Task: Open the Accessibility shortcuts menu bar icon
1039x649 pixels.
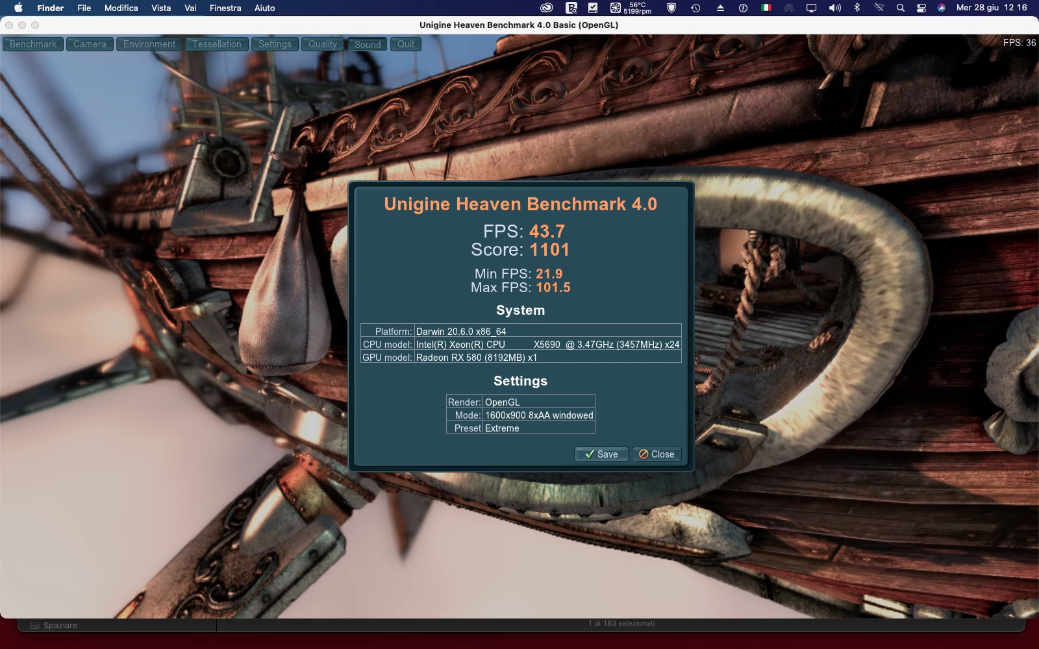Action: 743,8
